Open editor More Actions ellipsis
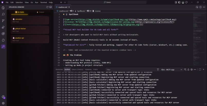 coord(204,7)
